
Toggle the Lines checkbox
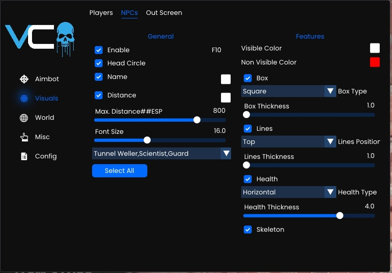click(x=248, y=129)
